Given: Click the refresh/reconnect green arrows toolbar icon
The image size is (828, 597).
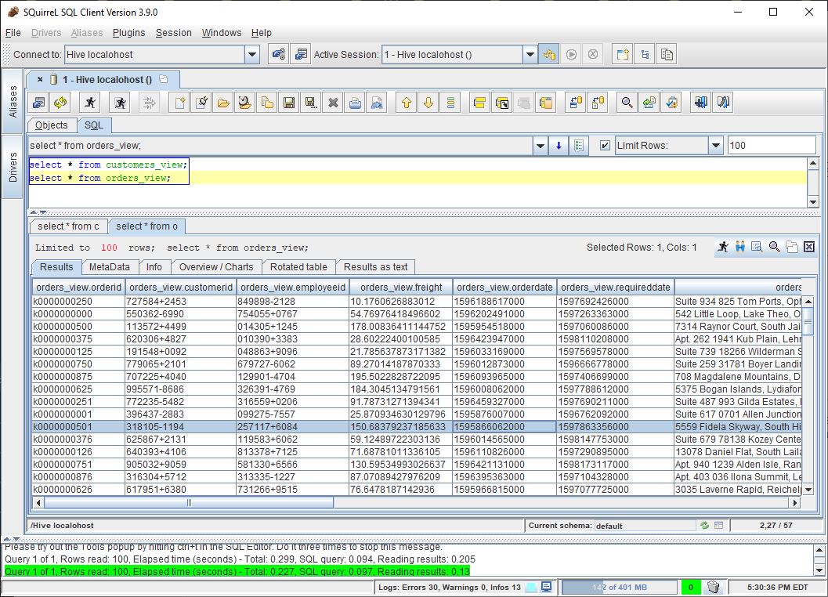Looking at the screenshot, I should point(60,103).
